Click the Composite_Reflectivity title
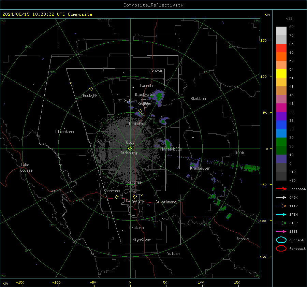This screenshot has height=287, width=307. coord(153,5)
